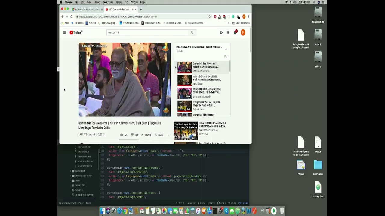Open 'Osman Mir Shiv Trandav' playlist item
The height and width of the screenshot is (216, 385).
pos(202,115)
